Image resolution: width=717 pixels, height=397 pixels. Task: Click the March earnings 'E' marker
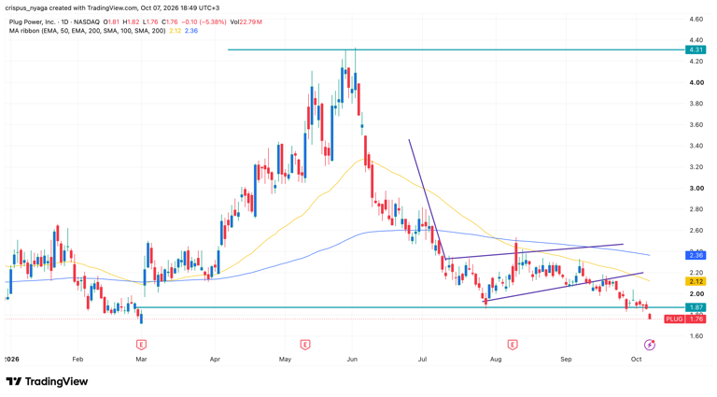(x=141, y=345)
